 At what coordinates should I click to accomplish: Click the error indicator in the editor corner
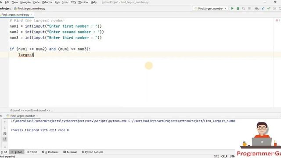click(277, 21)
